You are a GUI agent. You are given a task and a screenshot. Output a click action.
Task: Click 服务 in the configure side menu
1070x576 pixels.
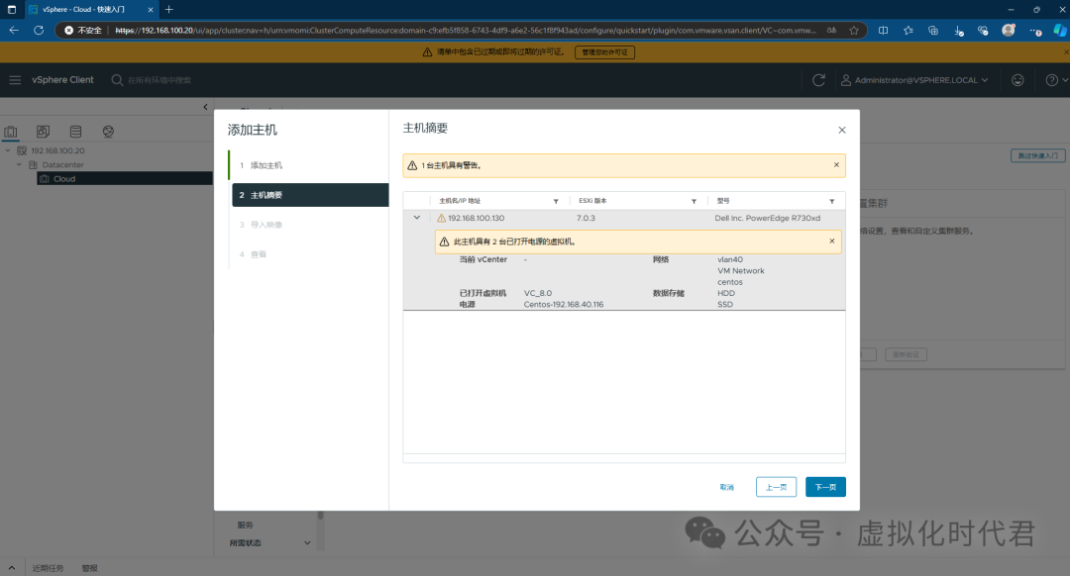pyautogui.click(x=245, y=525)
